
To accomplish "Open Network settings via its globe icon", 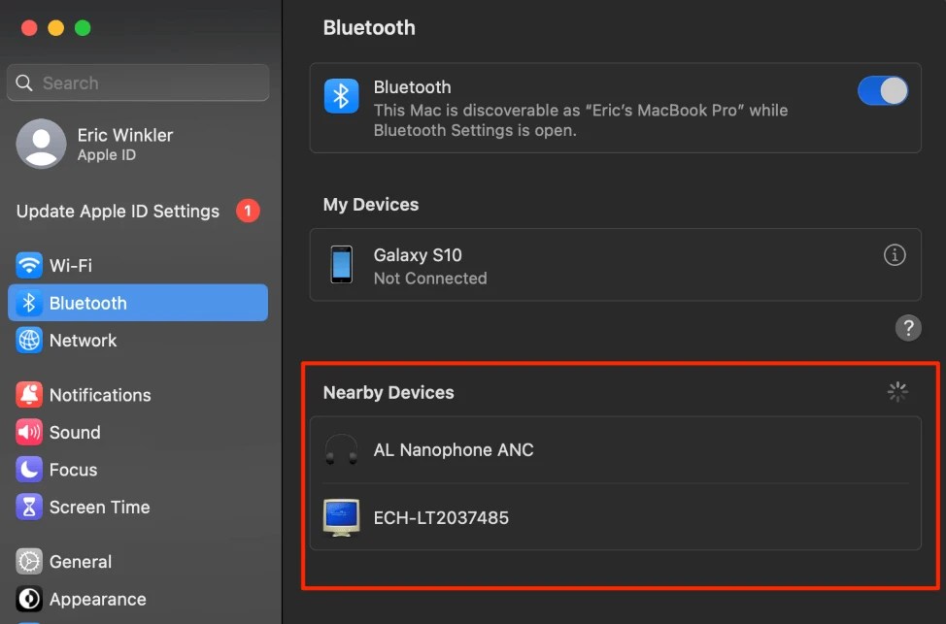I will [29, 340].
